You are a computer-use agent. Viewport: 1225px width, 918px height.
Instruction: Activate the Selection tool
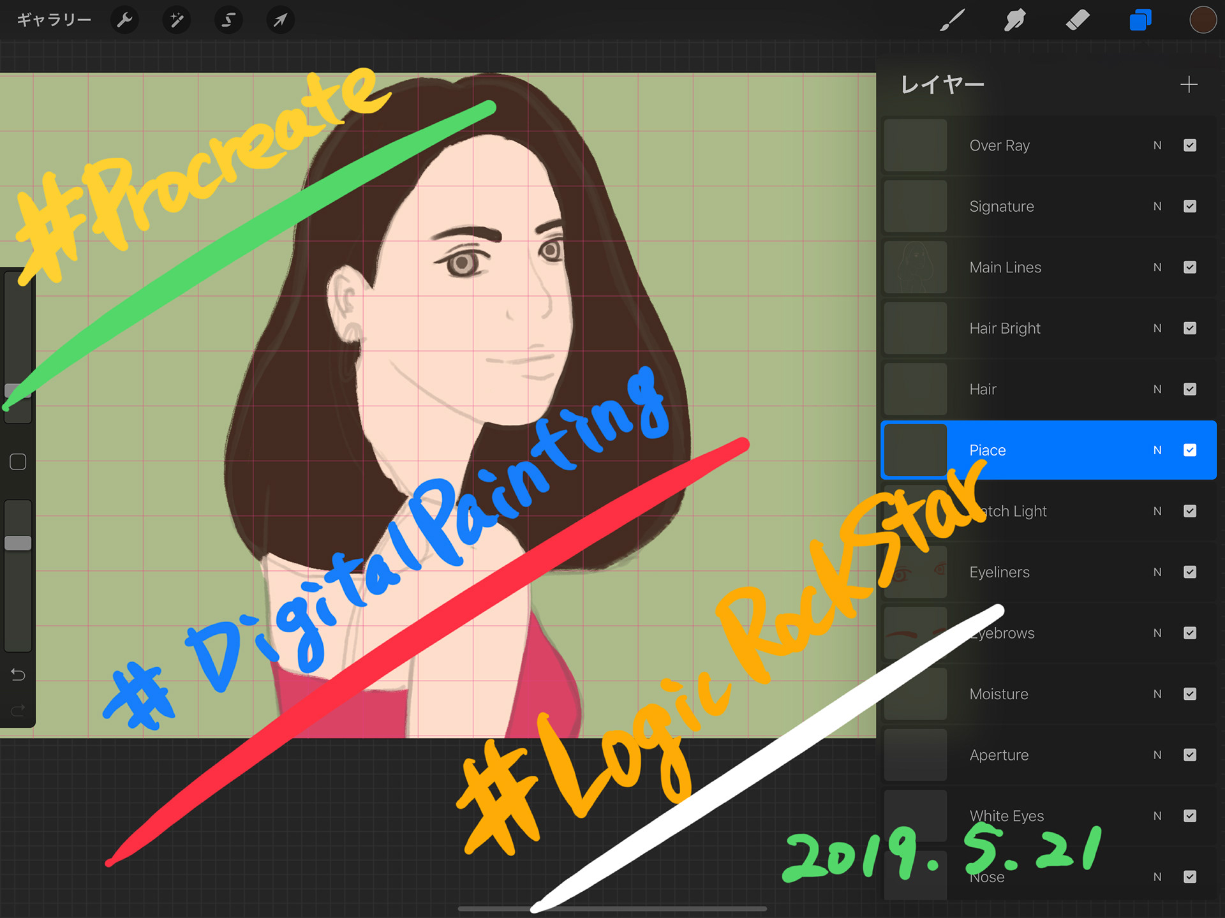[x=228, y=20]
